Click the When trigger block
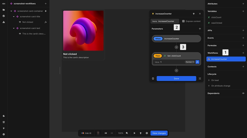The image size is (247, 138). pos(176,39)
